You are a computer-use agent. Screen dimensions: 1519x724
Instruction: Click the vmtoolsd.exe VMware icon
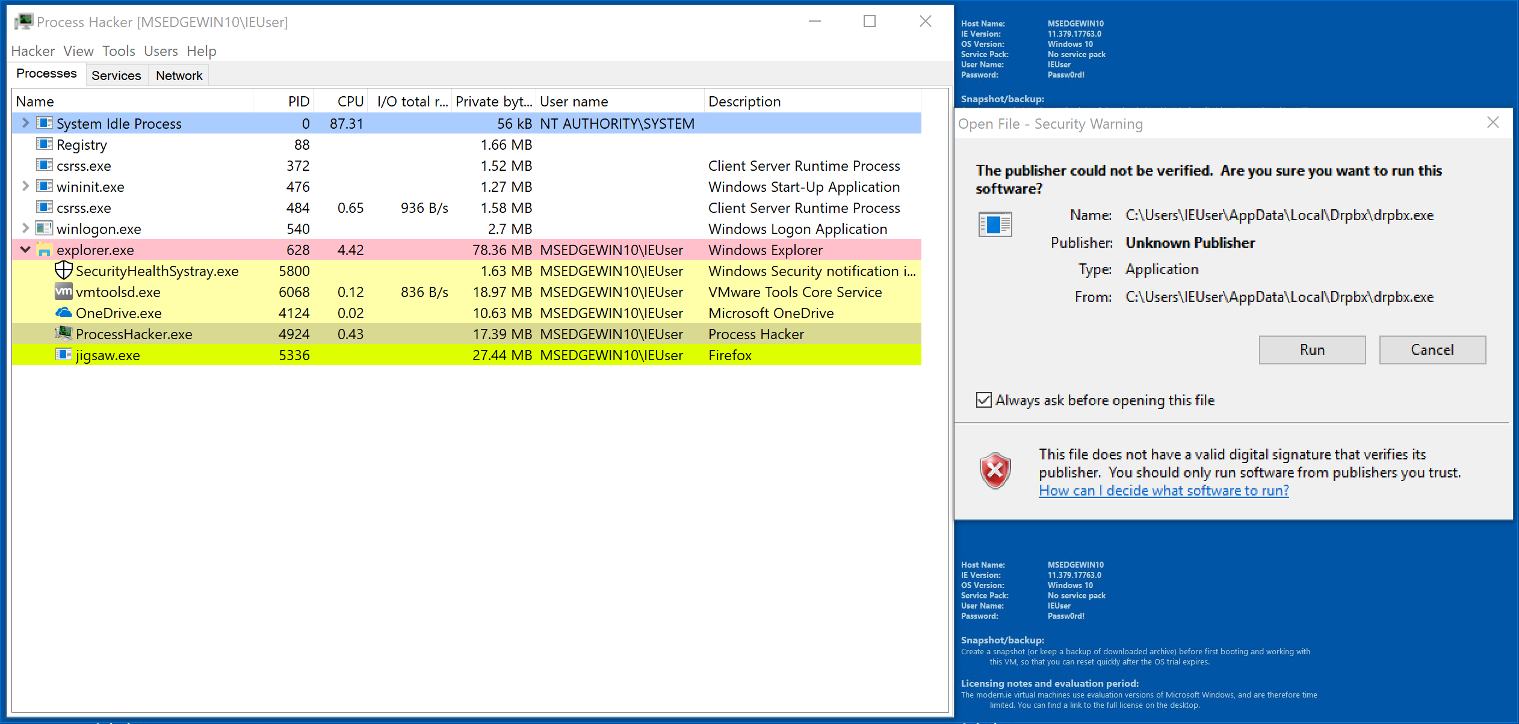(64, 292)
